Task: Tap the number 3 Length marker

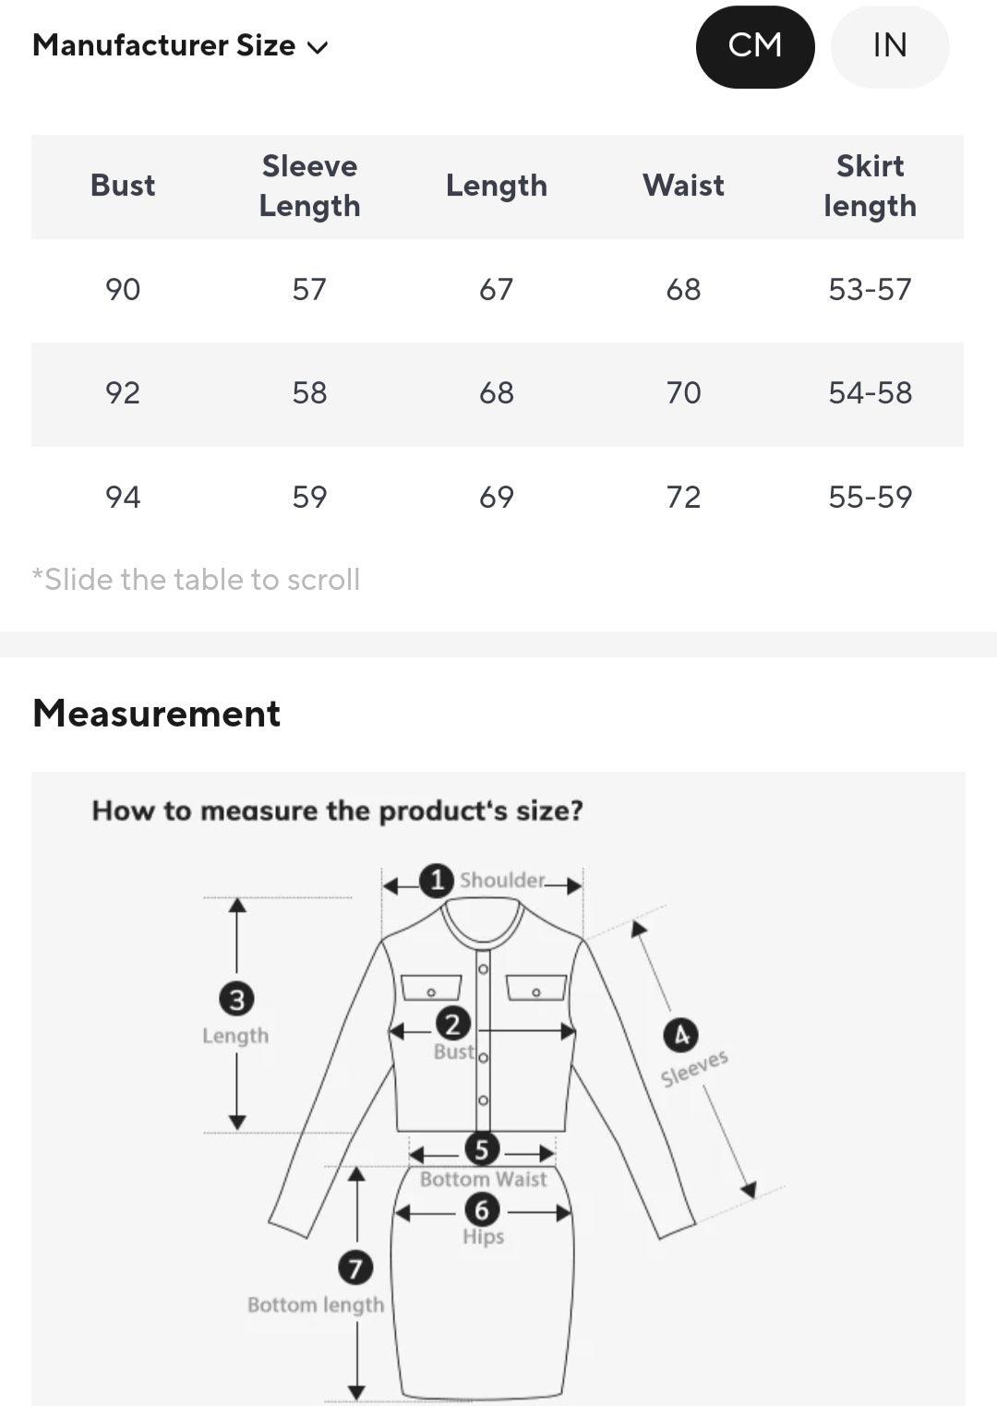Action: pos(236,1000)
